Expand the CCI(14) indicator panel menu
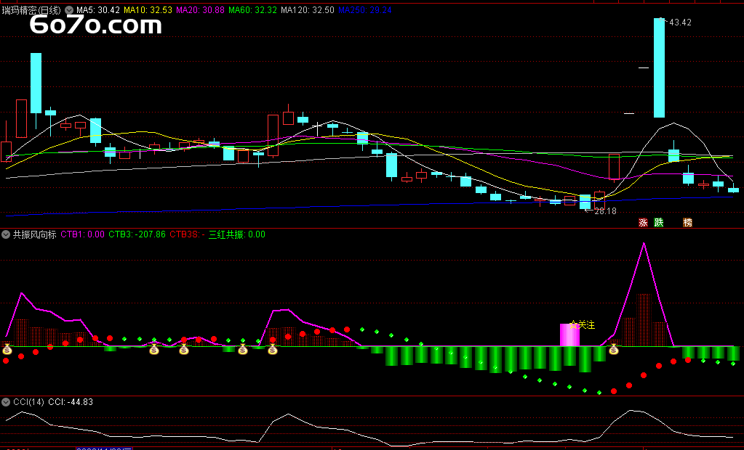The height and width of the screenshot is (450, 744). tap(6, 402)
